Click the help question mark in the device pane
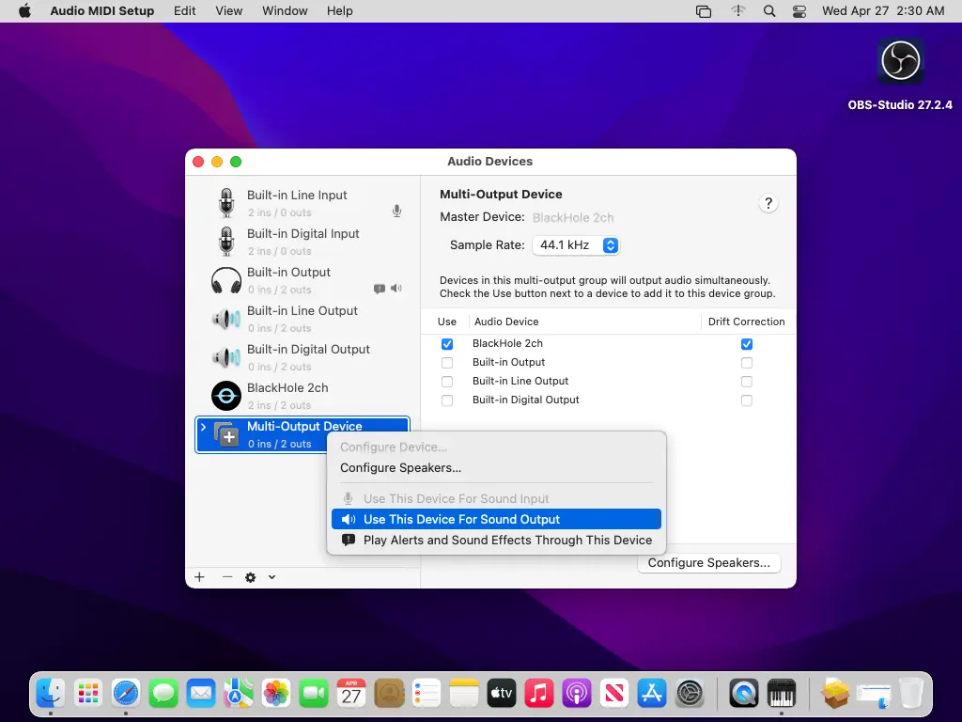This screenshot has height=722, width=962. [768, 202]
